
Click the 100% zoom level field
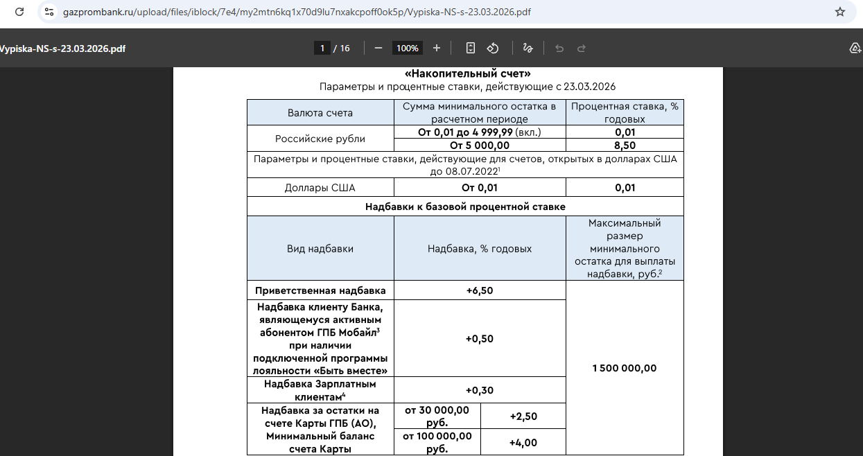[x=408, y=48]
